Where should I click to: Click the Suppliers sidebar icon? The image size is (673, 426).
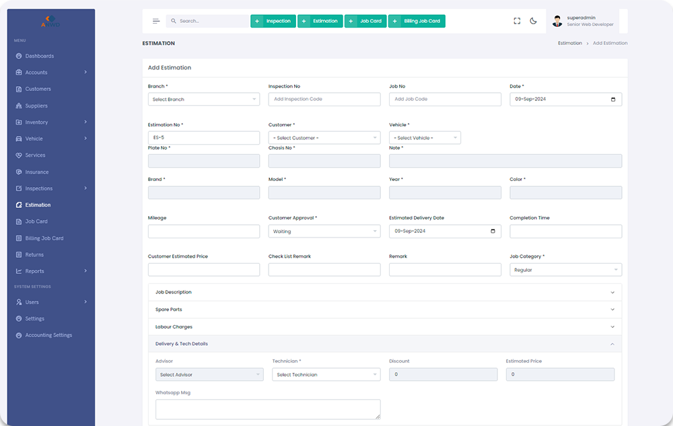pyautogui.click(x=19, y=106)
